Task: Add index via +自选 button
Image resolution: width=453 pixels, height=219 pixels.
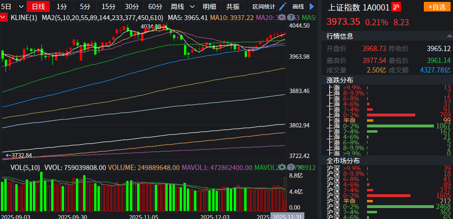Action: (437, 7)
